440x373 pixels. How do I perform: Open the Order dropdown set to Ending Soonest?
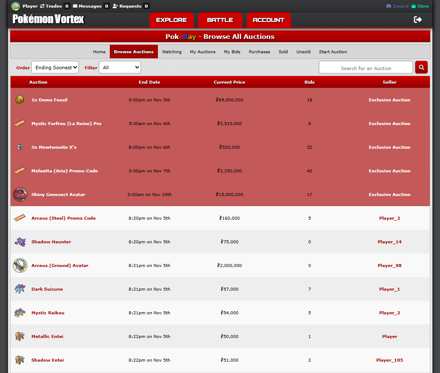tap(55, 68)
